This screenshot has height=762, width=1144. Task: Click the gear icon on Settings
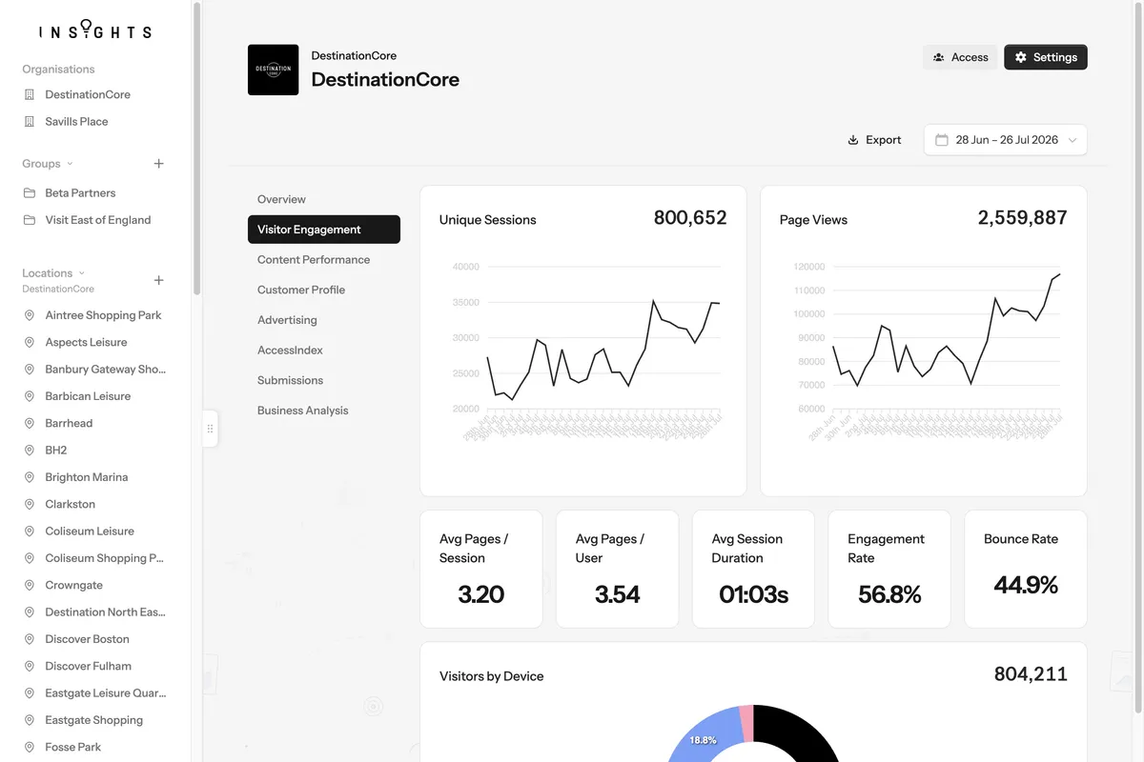(1021, 57)
